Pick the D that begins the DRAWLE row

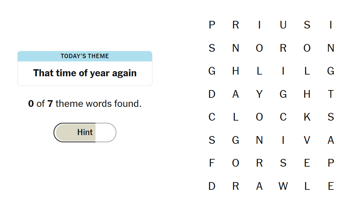(212, 186)
